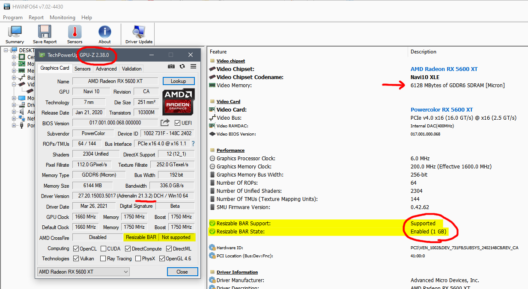Select the Graphics Card tab
Image resolution: width=528 pixels, height=289 pixels.
[55, 68]
